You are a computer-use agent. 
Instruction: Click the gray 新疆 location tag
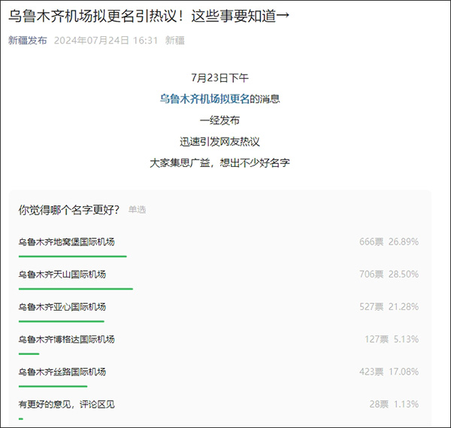pyautogui.click(x=175, y=41)
